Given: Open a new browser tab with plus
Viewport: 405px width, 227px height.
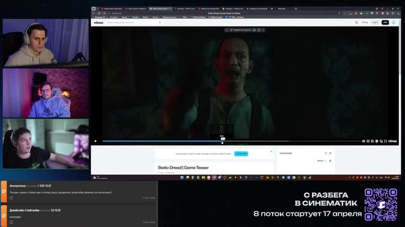Looking at the screenshot, I should click(296, 8).
